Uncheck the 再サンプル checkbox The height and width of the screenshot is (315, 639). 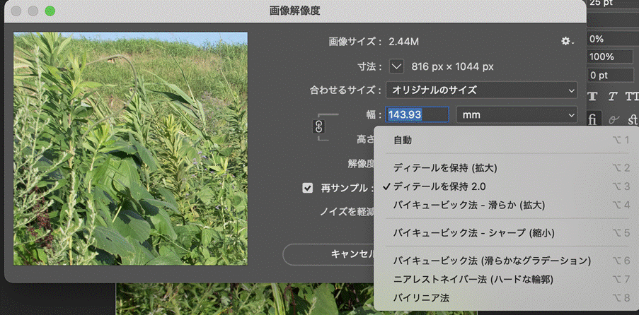[308, 188]
